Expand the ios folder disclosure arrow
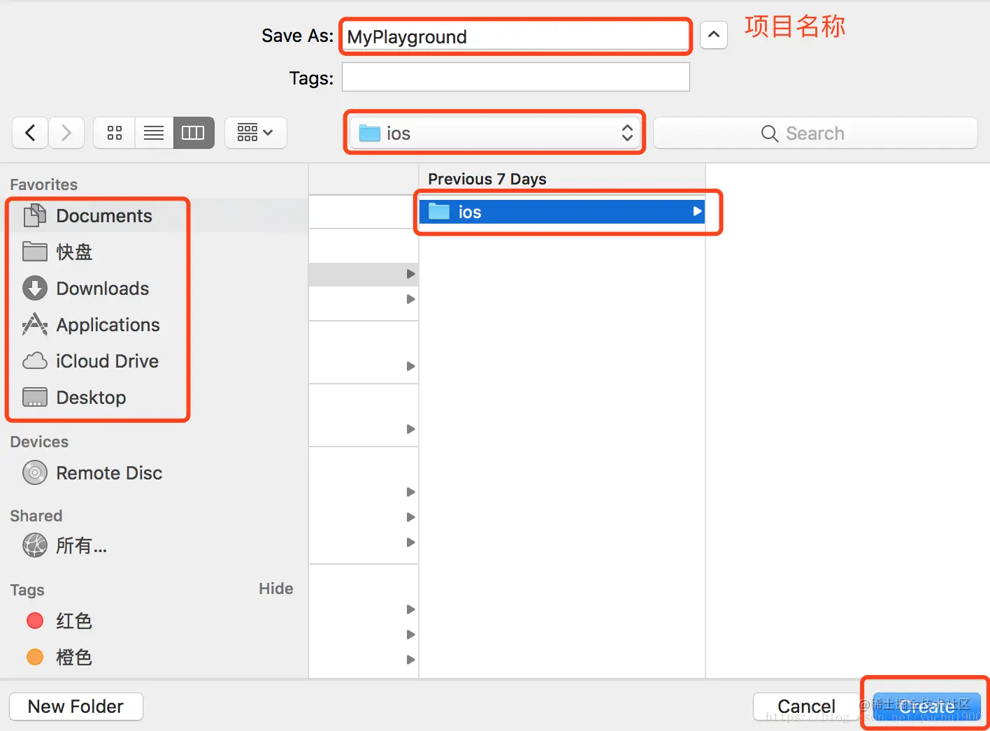Viewport: 990px width, 731px height. point(697,211)
